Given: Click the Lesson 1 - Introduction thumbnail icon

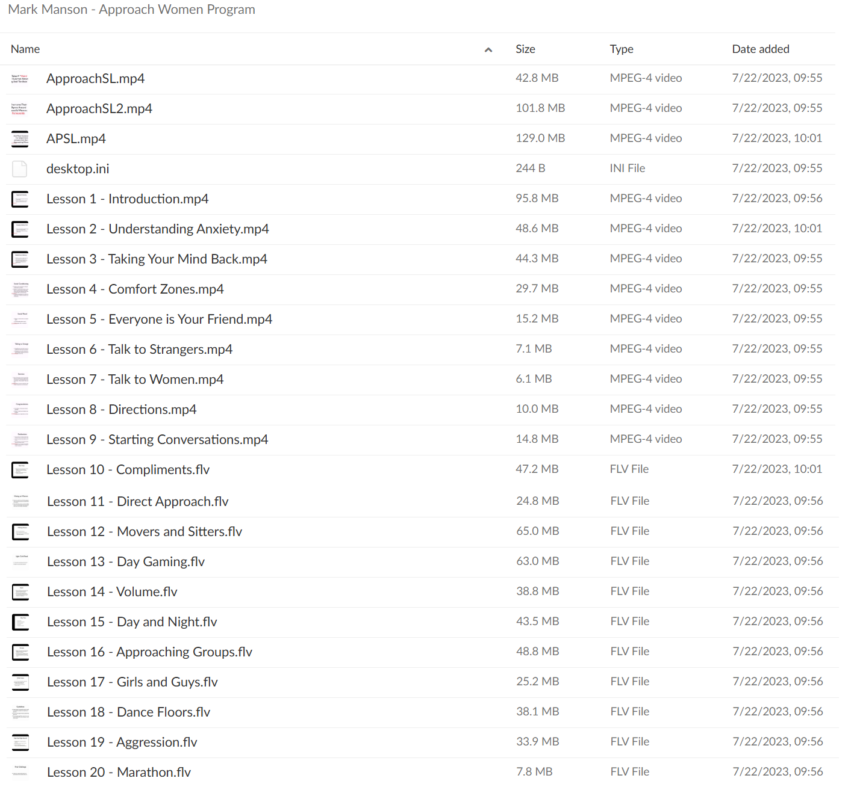Looking at the screenshot, I should coord(20,199).
